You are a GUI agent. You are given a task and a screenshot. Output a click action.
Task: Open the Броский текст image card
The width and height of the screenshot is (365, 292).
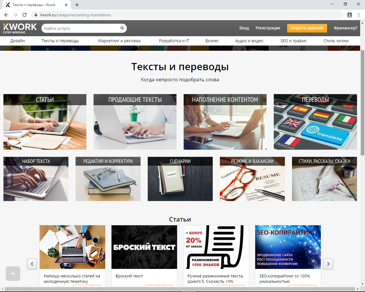point(144,247)
